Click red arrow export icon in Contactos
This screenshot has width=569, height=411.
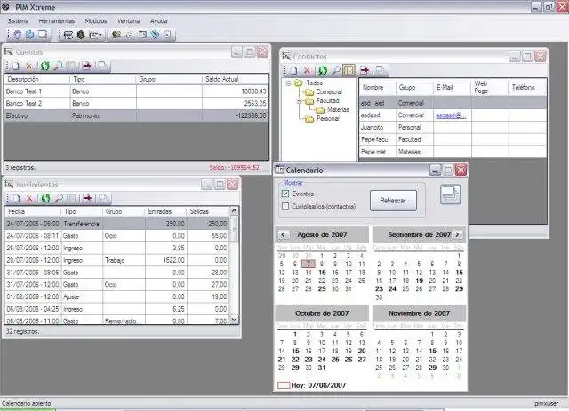click(x=365, y=70)
